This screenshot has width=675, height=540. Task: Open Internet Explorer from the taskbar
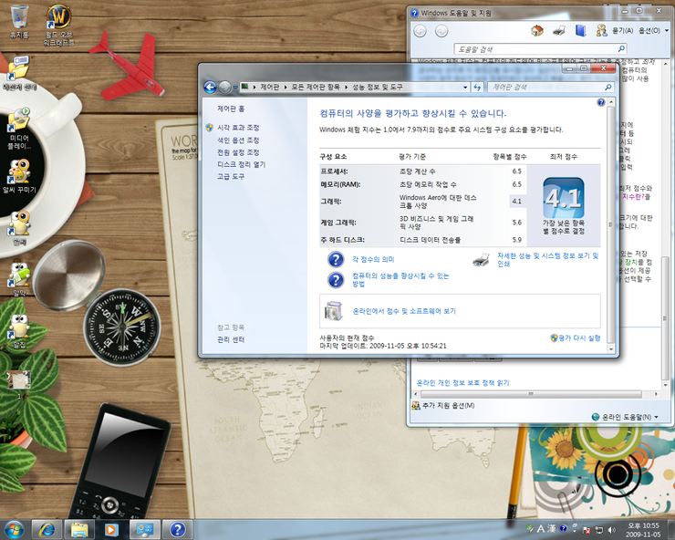(46, 530)
